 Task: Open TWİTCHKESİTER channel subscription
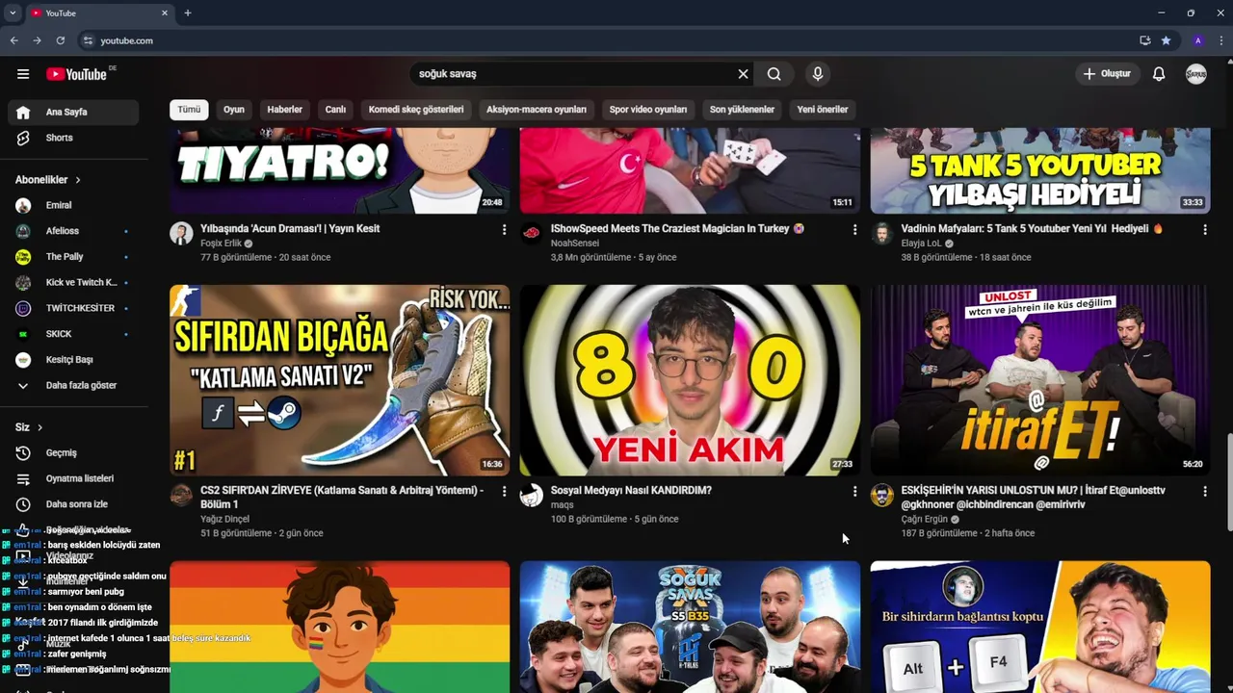coord(73,308)
